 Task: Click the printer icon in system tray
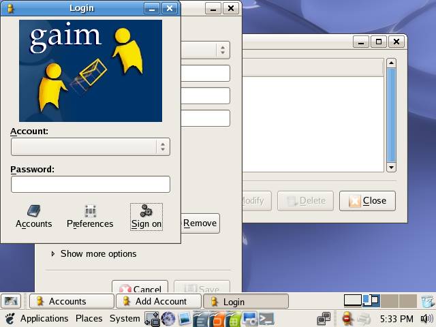(364, 319)
